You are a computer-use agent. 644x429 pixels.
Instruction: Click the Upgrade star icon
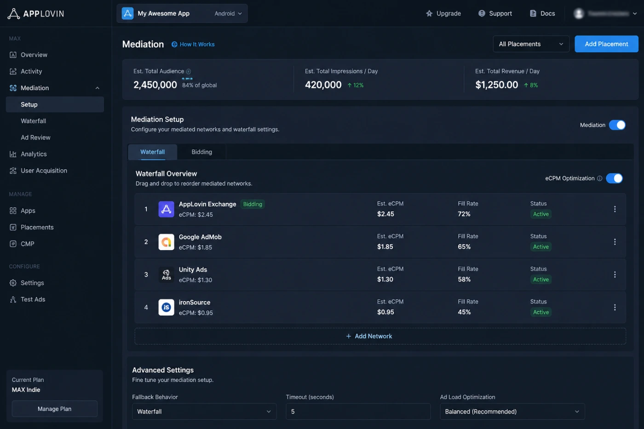coord(429,13)
